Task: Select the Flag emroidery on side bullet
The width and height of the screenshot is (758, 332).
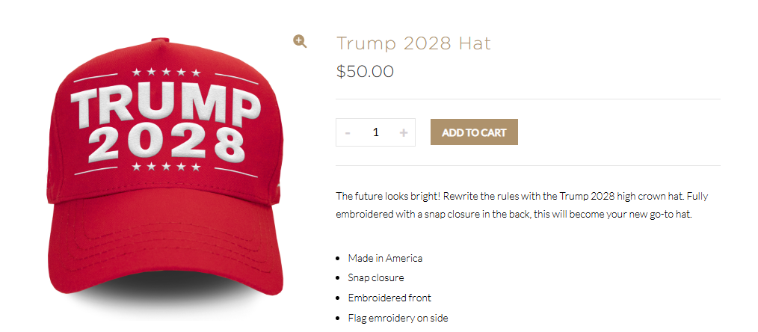Action: click(x=398, y=318)
